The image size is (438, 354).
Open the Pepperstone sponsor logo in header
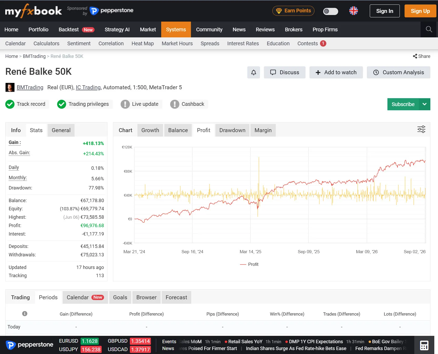point(112,11)
